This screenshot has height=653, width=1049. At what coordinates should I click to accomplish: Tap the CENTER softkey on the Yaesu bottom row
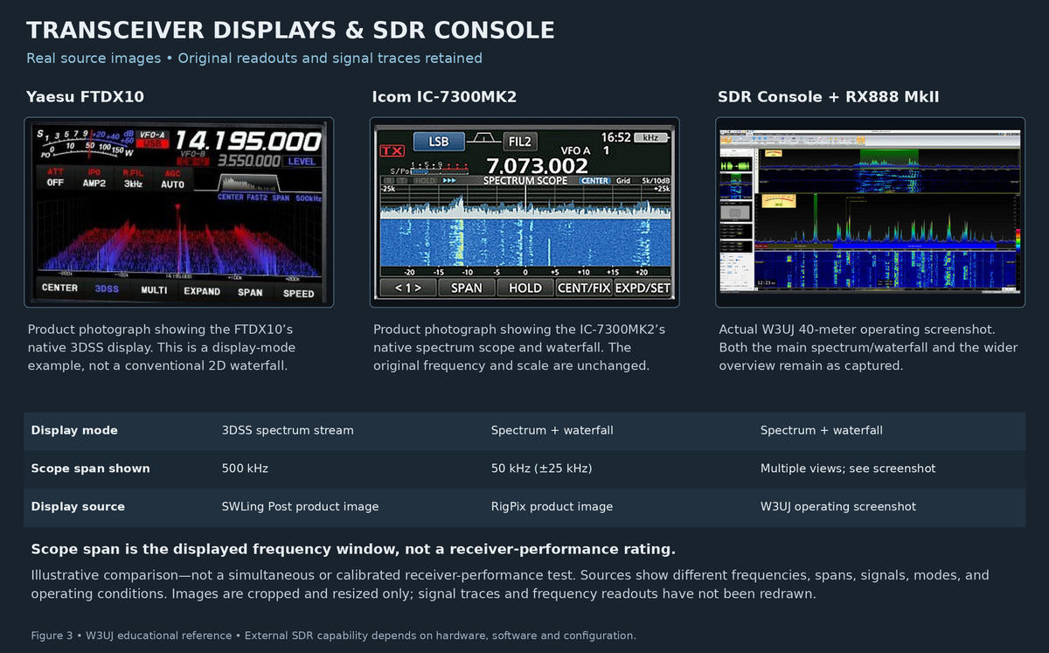point(59,288)
